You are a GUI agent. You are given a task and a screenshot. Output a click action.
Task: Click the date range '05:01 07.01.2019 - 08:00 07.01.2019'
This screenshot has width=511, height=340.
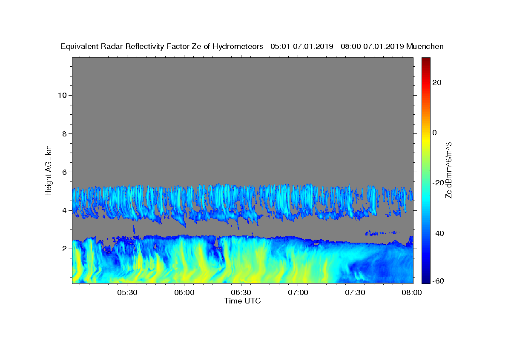point(337,47)
